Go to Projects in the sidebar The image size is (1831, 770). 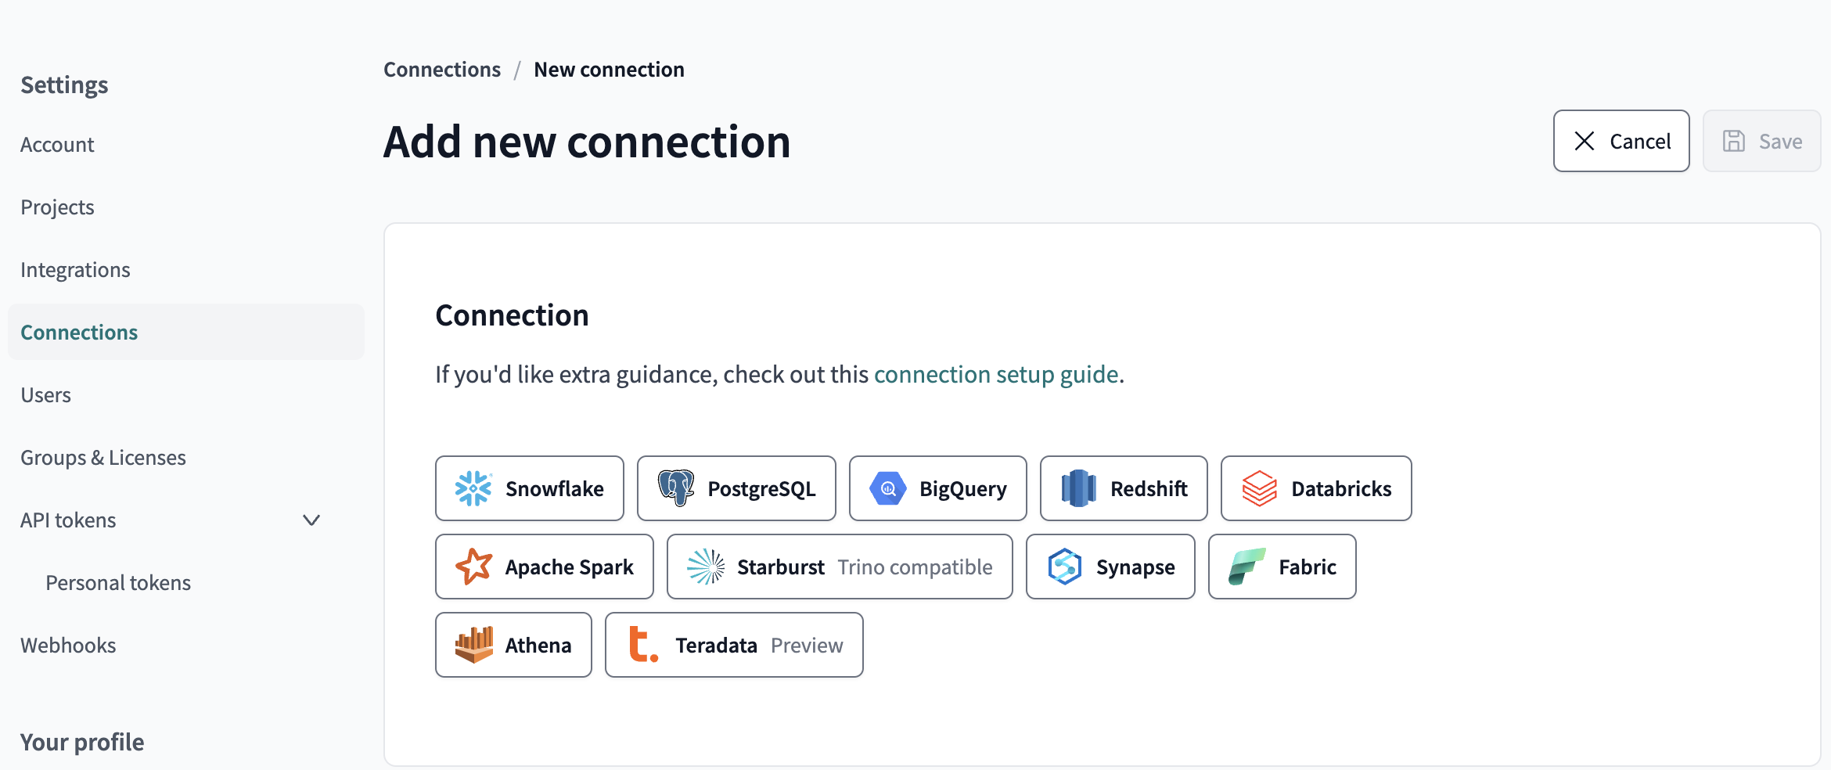[x=57, y=207]
